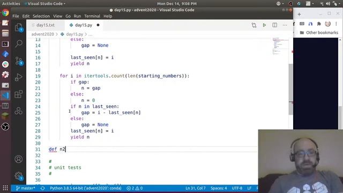Change end of line sequence LF
Screen dimensions: 343x193
249,188
